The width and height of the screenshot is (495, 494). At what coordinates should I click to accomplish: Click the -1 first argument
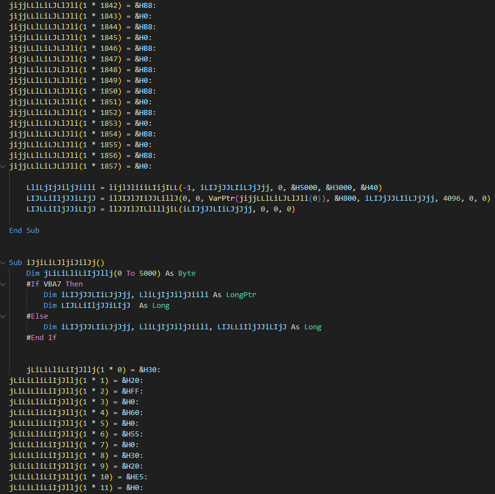click(187, 188)
